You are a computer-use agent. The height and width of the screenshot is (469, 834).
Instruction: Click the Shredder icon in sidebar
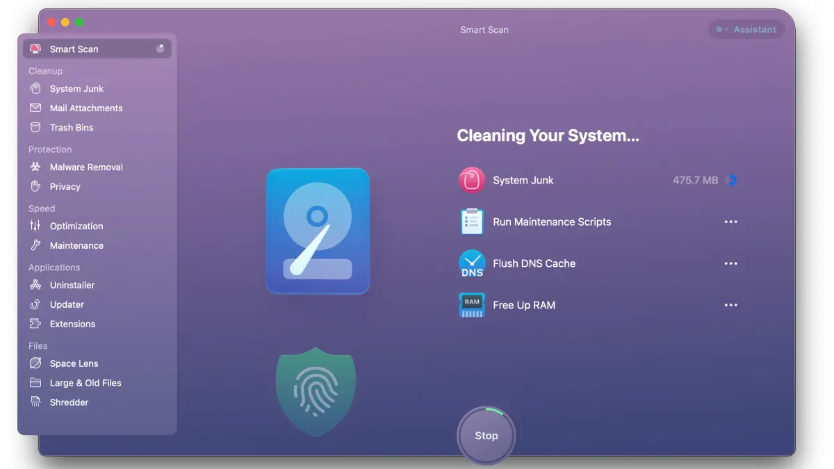point(35,402)
